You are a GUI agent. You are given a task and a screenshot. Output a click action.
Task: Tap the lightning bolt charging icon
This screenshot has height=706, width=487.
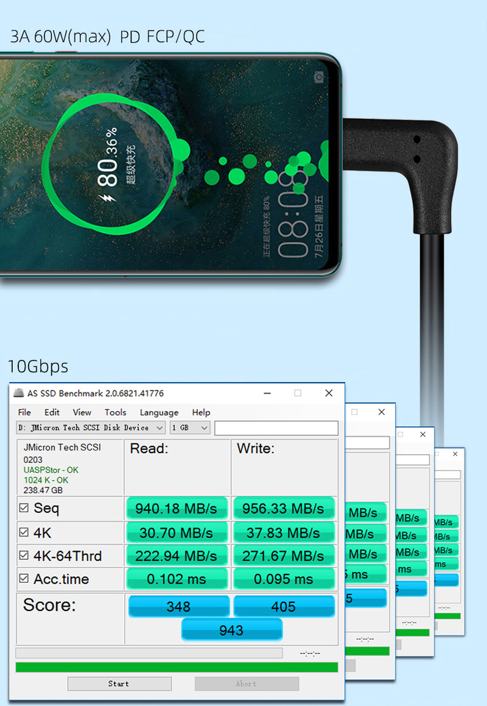[x=108, y=199]
